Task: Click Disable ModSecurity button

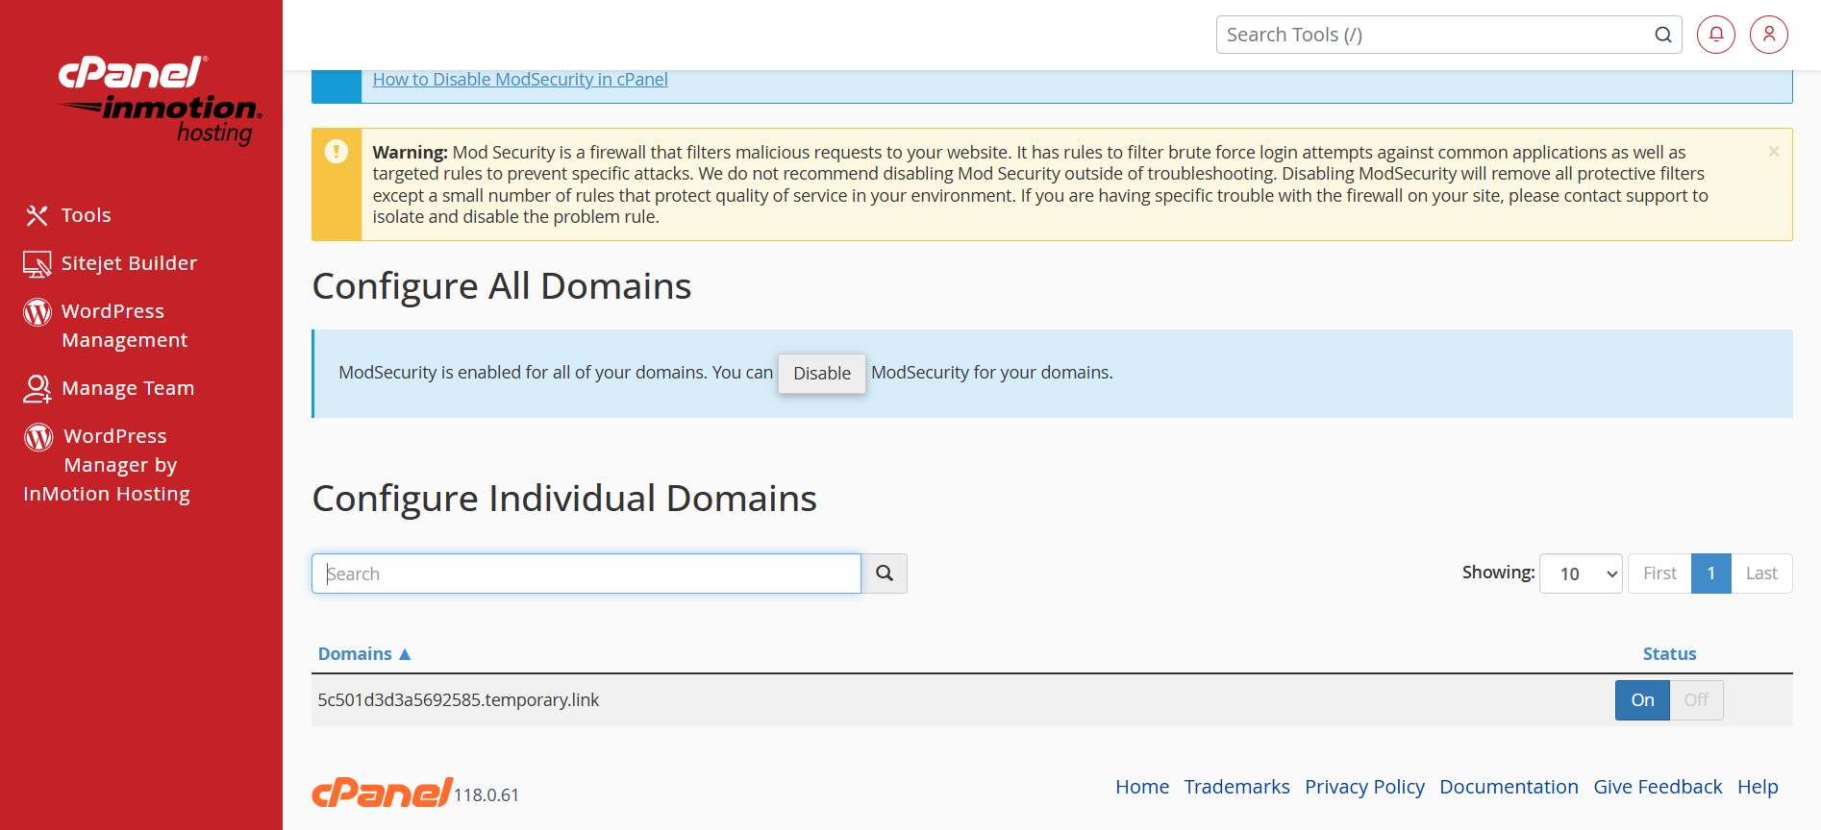Action: pyautogui.click(x=822, y=373)
